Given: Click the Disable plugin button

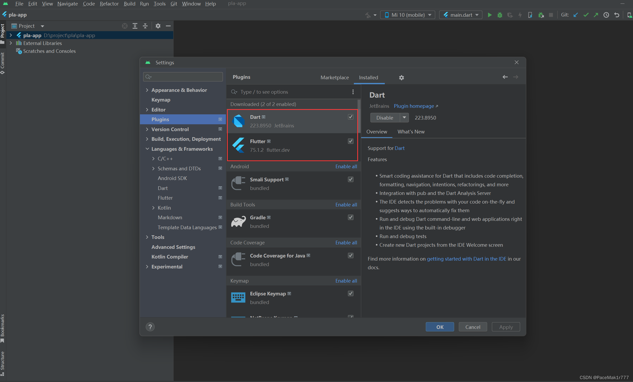Looking at the screenshot, I should 385,117.
